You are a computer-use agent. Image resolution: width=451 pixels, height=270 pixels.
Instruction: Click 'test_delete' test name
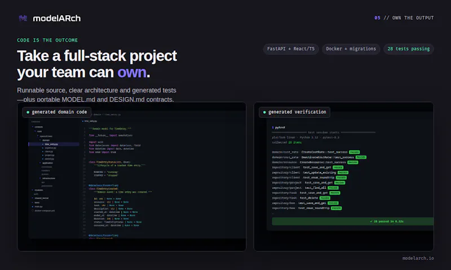[x=308, y=198]
